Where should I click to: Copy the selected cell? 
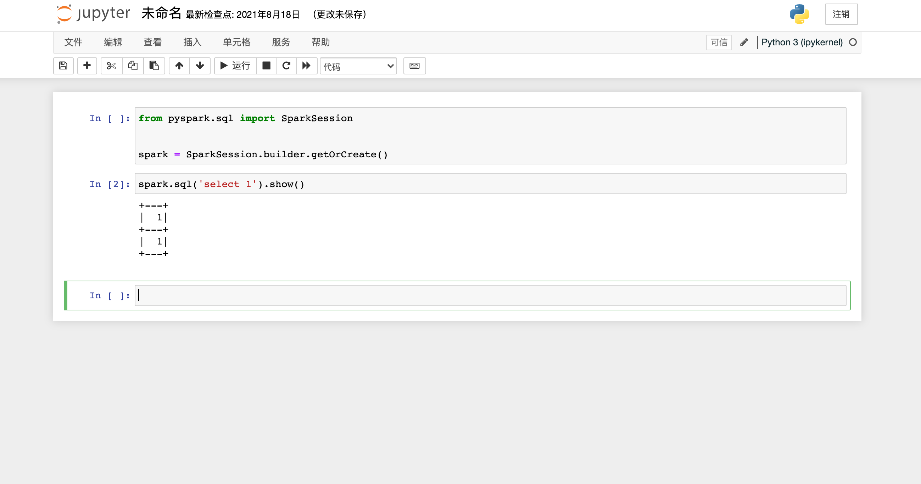tap(133, 66)
